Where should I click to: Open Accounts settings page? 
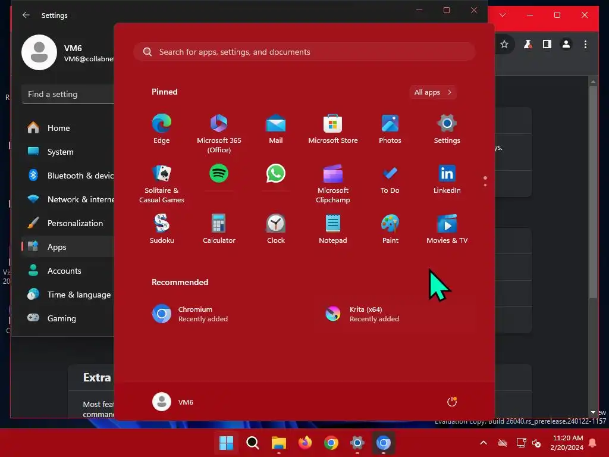click(68, 271)
